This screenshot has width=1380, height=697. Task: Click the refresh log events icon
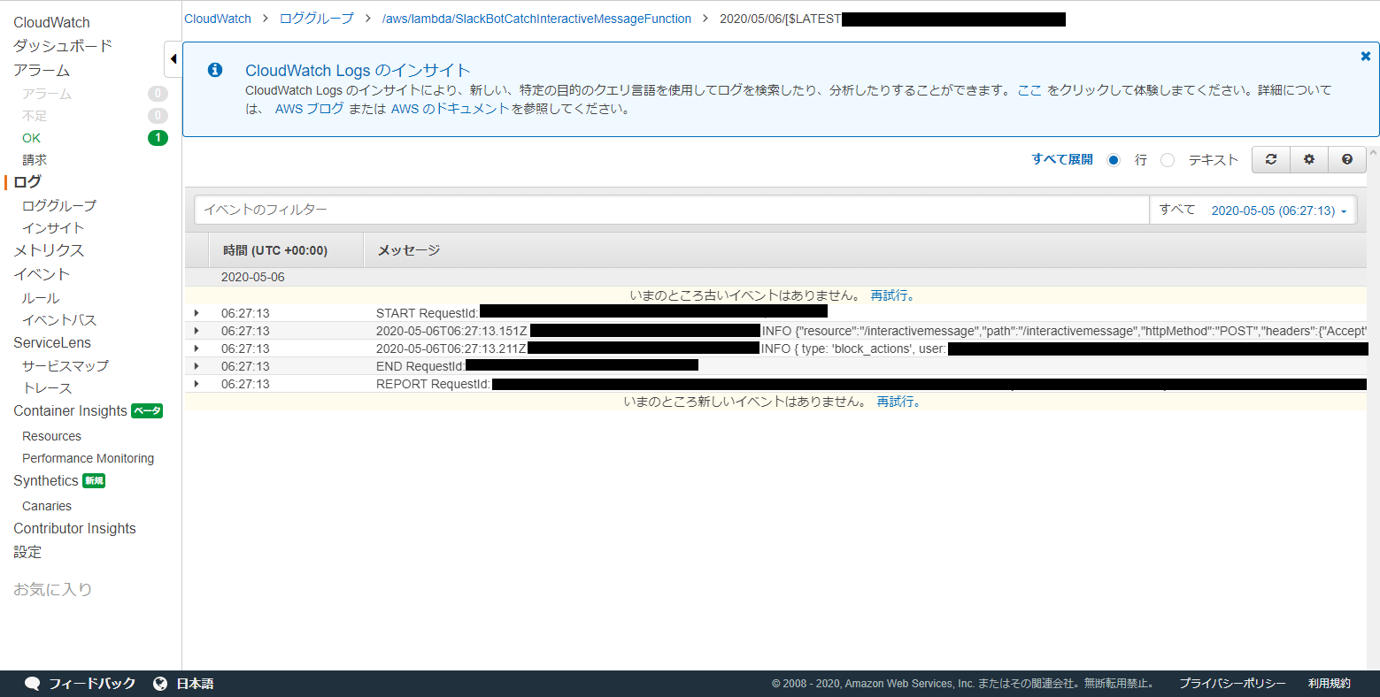pyautogui.click(x=1271, y=159)
